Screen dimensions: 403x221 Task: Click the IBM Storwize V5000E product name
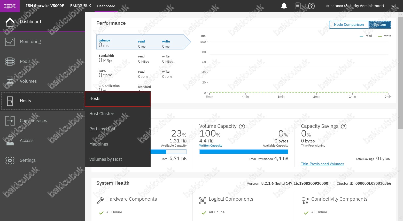(45, 6)
